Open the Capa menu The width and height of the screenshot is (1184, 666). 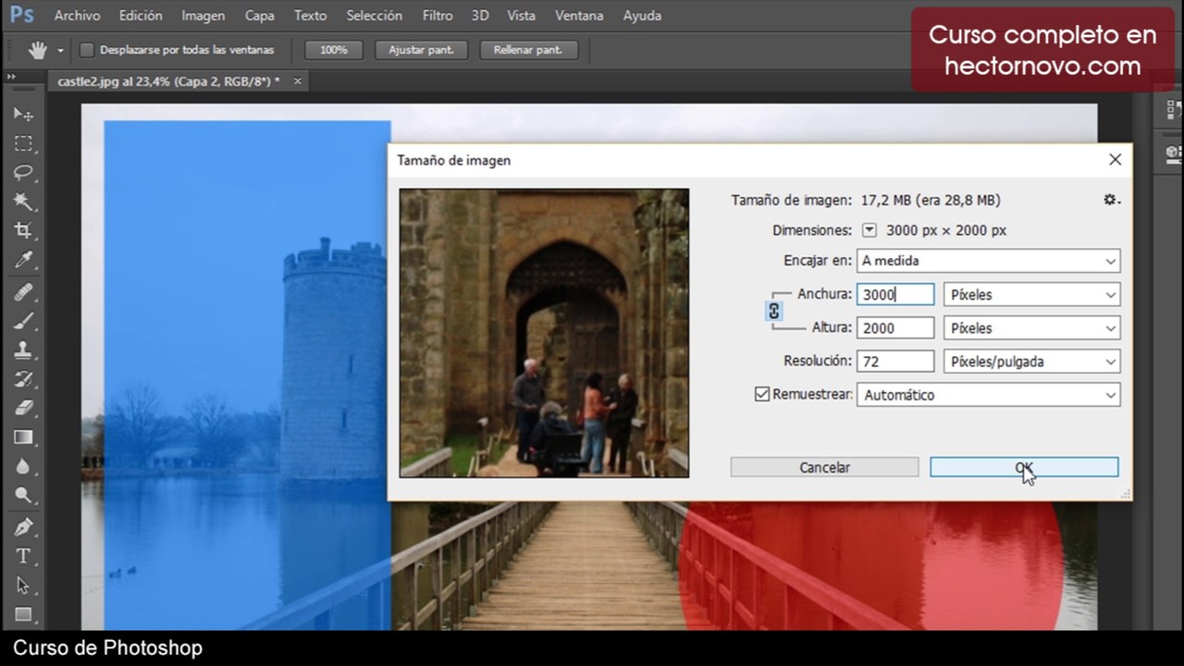259,16
